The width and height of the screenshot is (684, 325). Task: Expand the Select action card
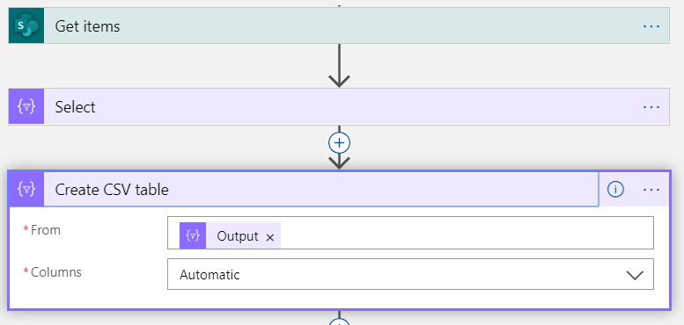coord(339,106)
